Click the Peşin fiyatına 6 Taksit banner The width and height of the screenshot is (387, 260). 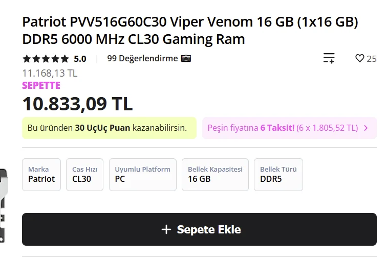point(282,128)
